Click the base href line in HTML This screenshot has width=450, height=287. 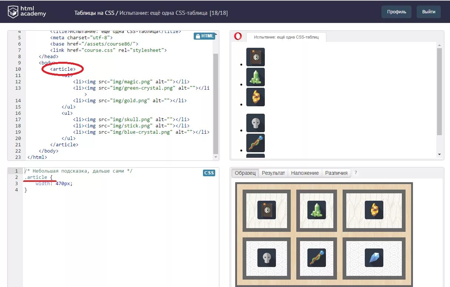[94, 44]
